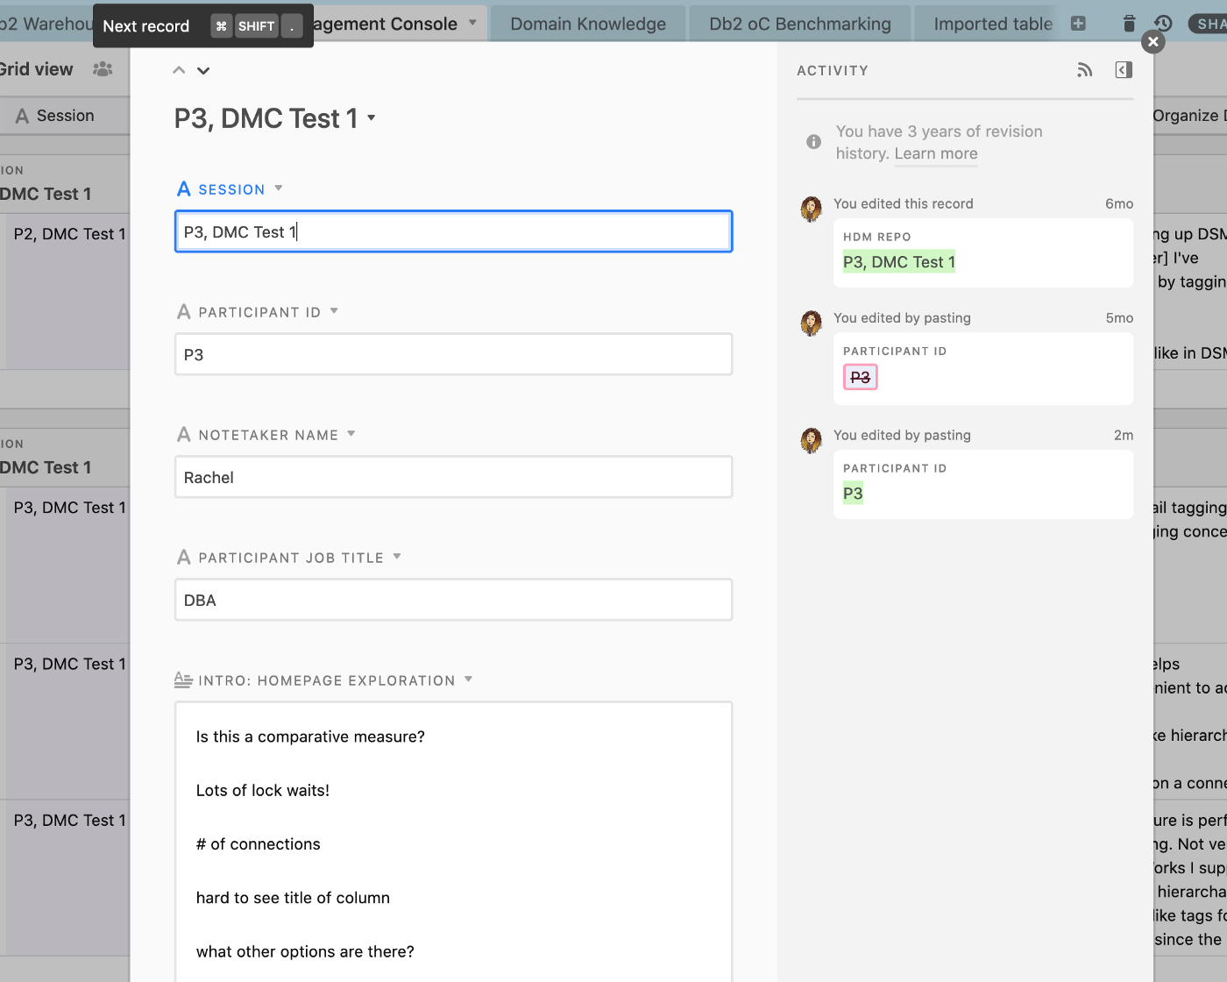Click the Session text field type icon
1227x982 pixels.
pyautogui.click(x=183, y=189)
